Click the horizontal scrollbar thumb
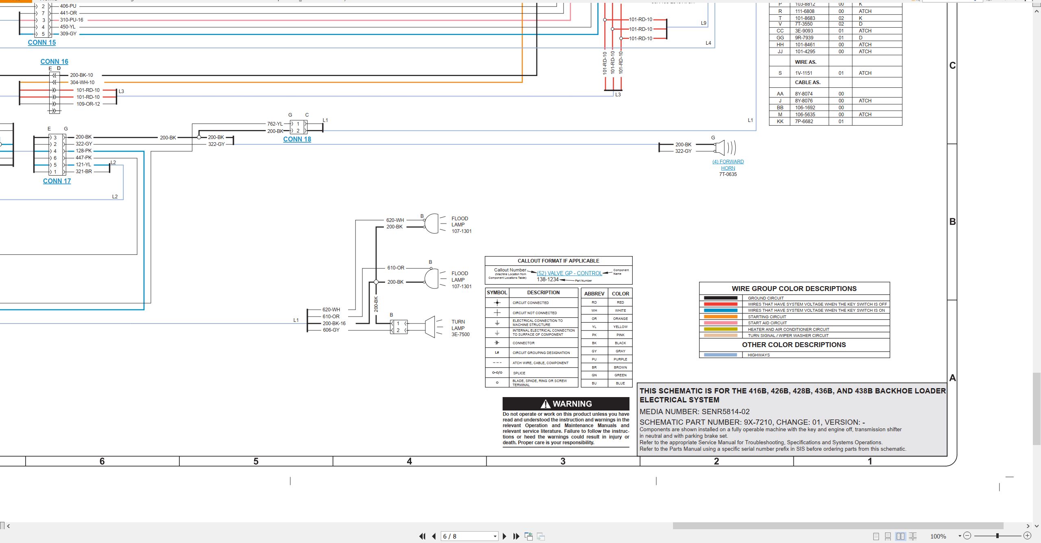This screenshot has height=543, width=1041. coord(838,526)
